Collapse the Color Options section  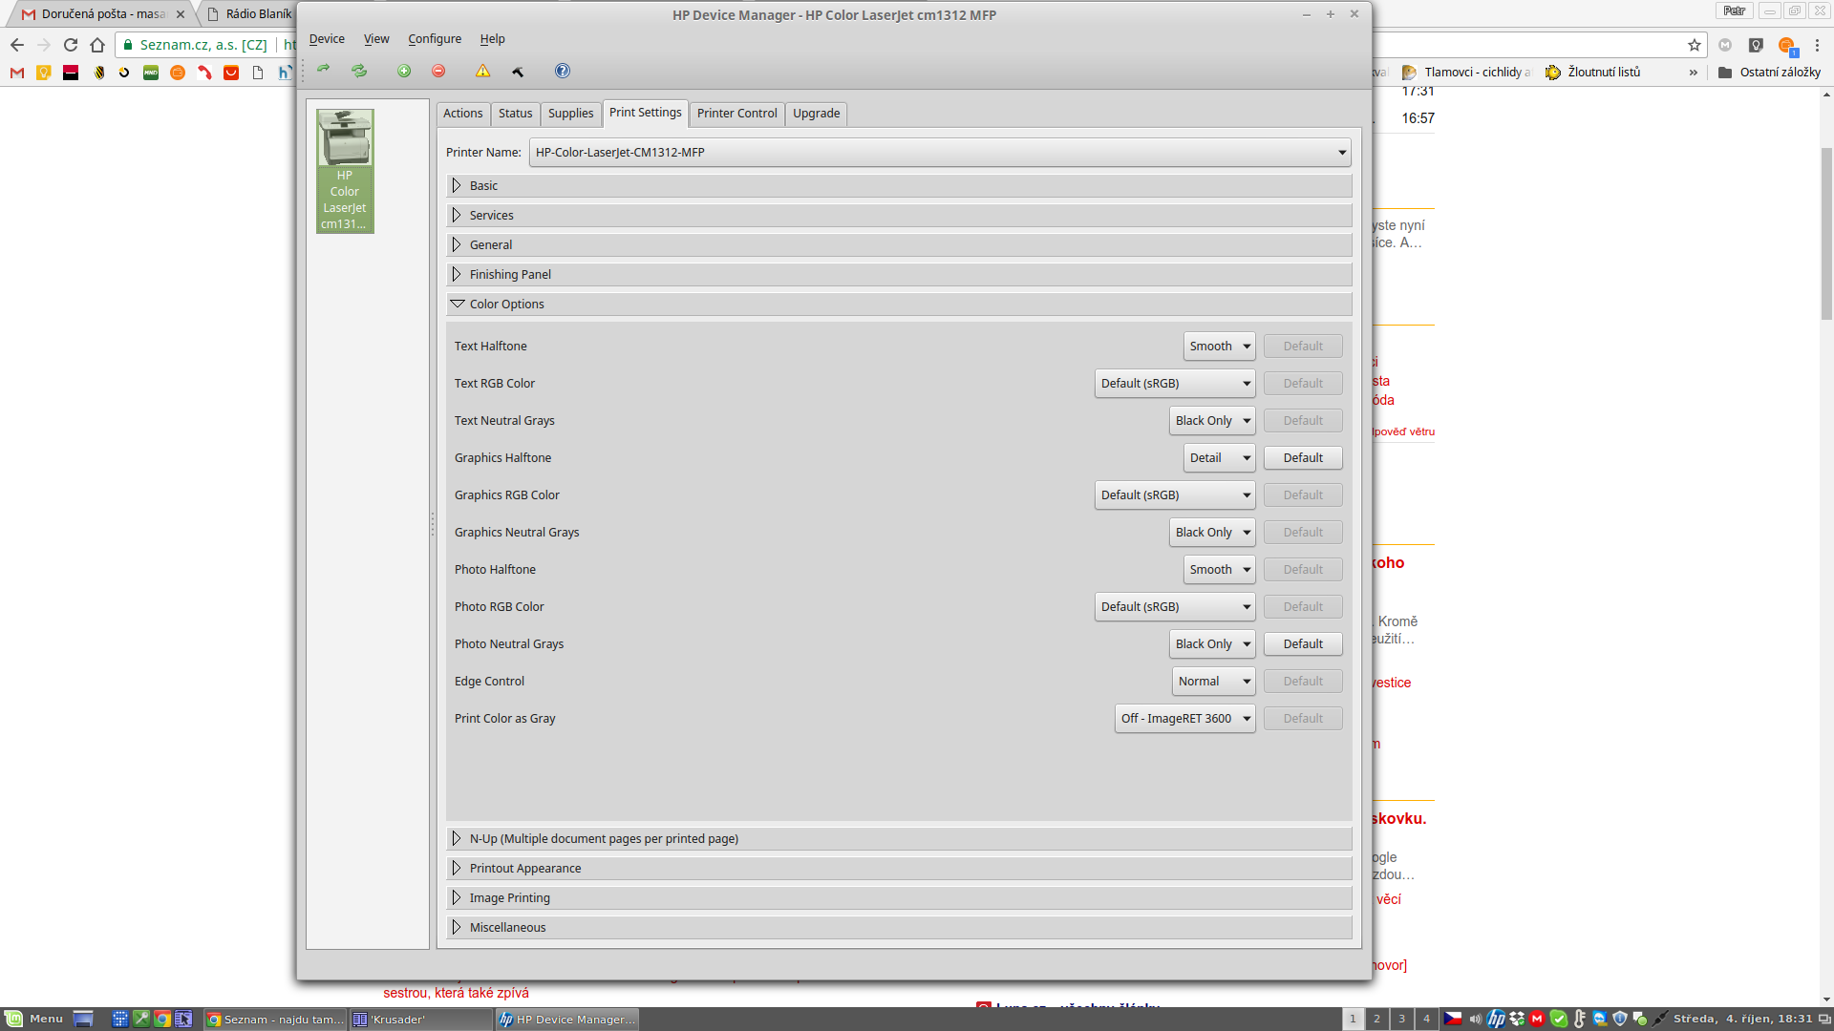(x=458, y=305)
